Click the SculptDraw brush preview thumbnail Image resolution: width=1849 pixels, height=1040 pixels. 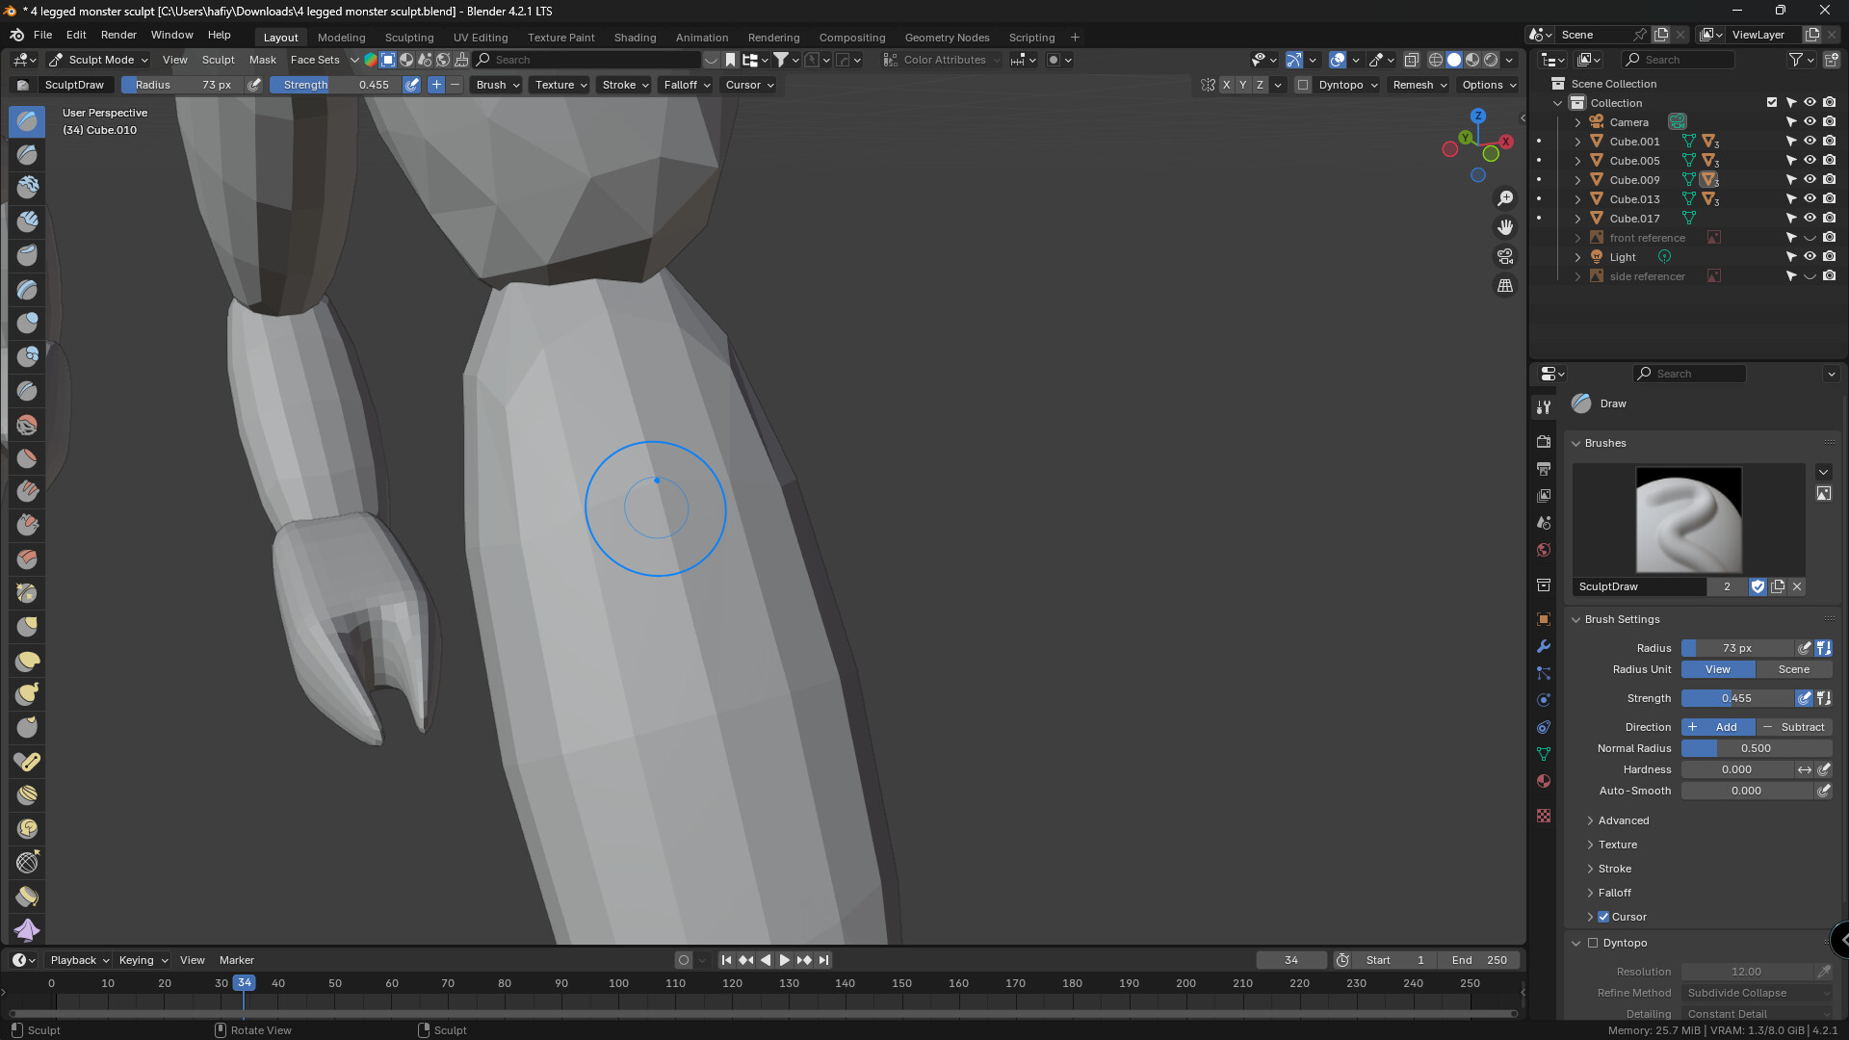tap(1688, 520)
